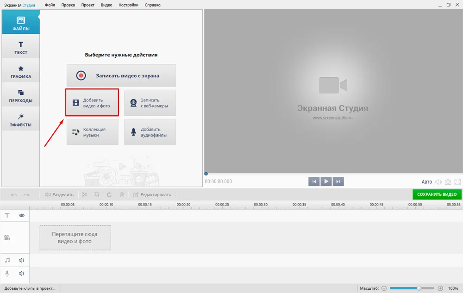Select the crop tool icon
The width and height of the screenshot is (463, 293).
click(x=97, y=195)
